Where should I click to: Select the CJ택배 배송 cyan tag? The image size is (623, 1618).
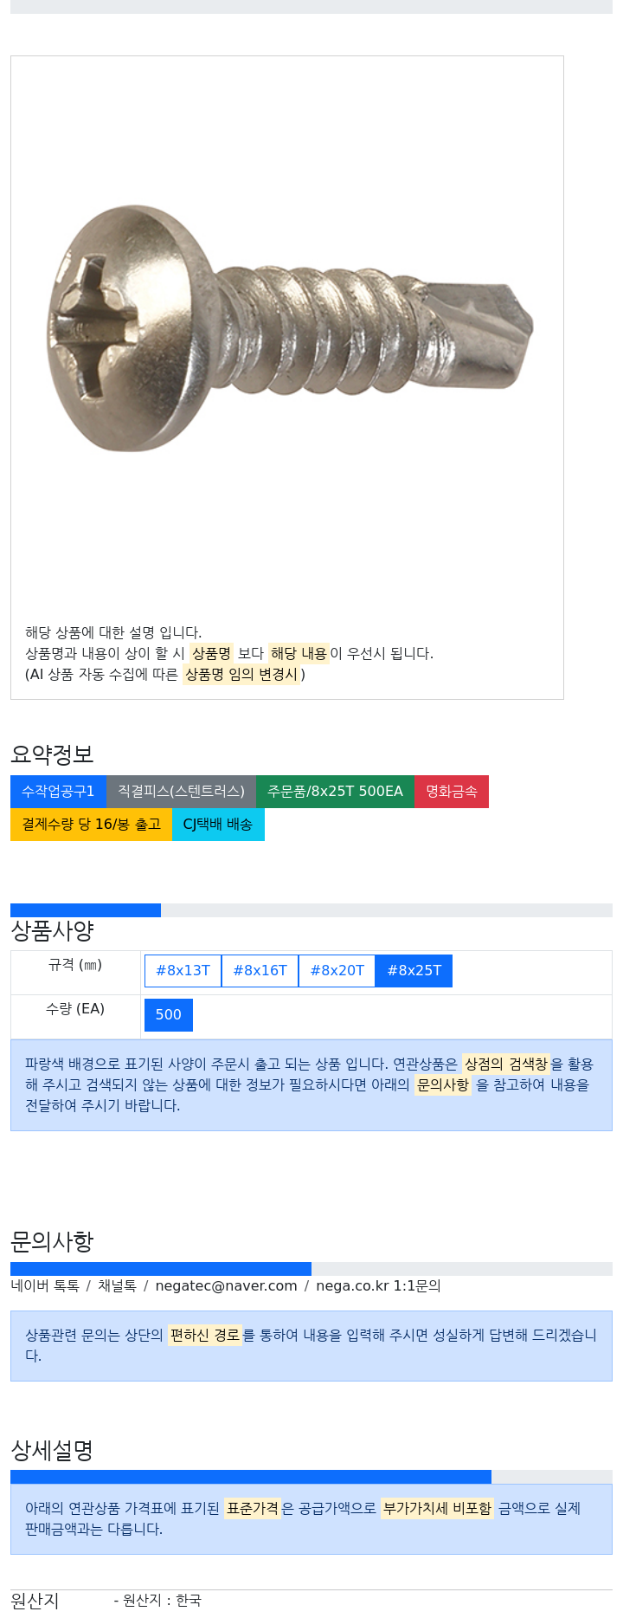pyautogui.click(x=218, y=825)
